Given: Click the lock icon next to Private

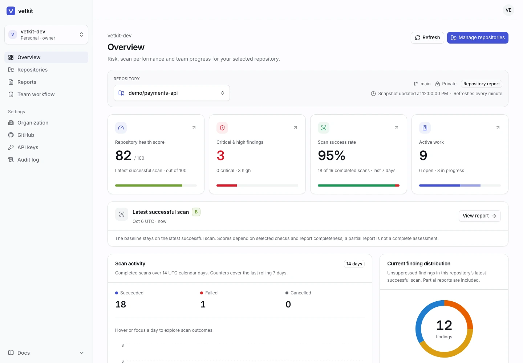Looking at the screenshot, I should pyautogui.click(x=438, y=84).
